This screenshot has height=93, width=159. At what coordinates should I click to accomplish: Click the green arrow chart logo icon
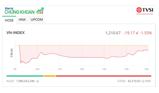[40, 10]
